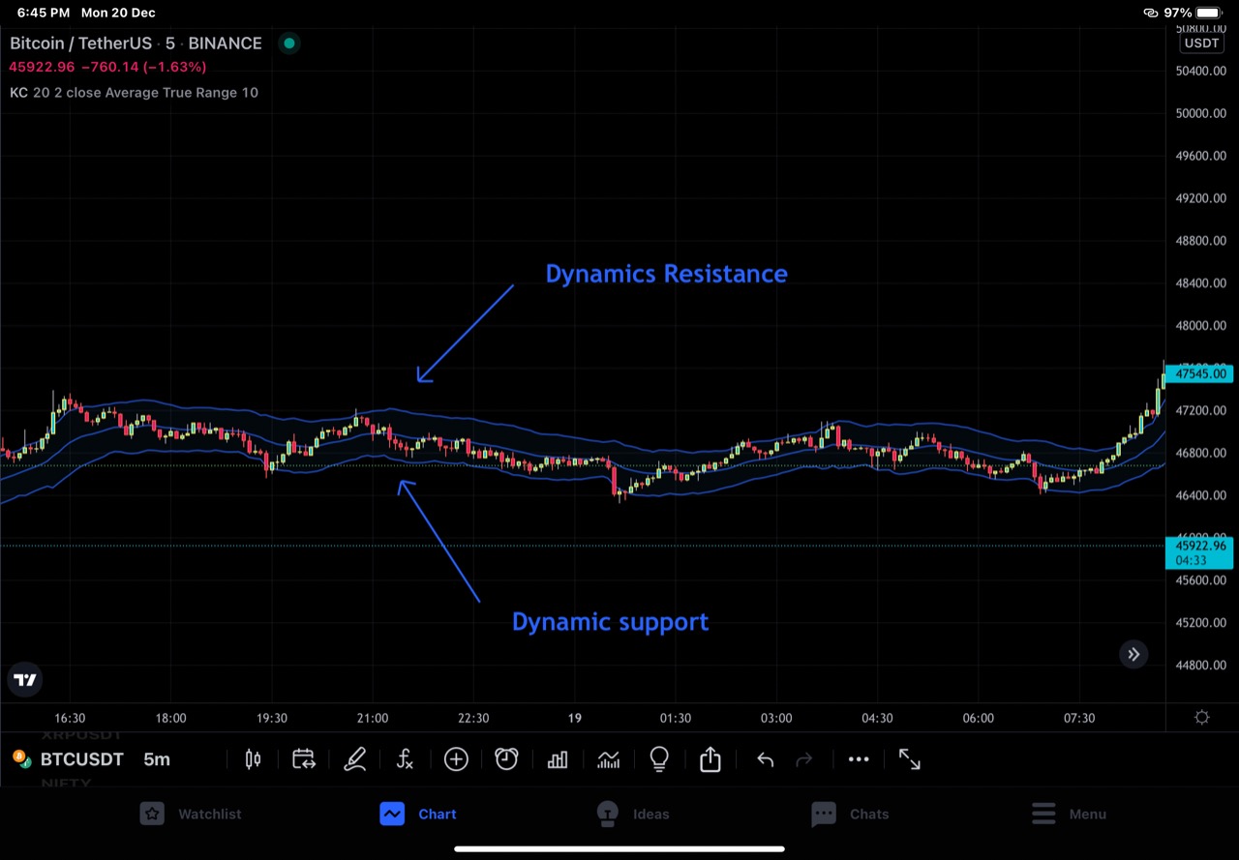
Task: Tap the light bulb publish idea icon
Action: click(659, 759)
